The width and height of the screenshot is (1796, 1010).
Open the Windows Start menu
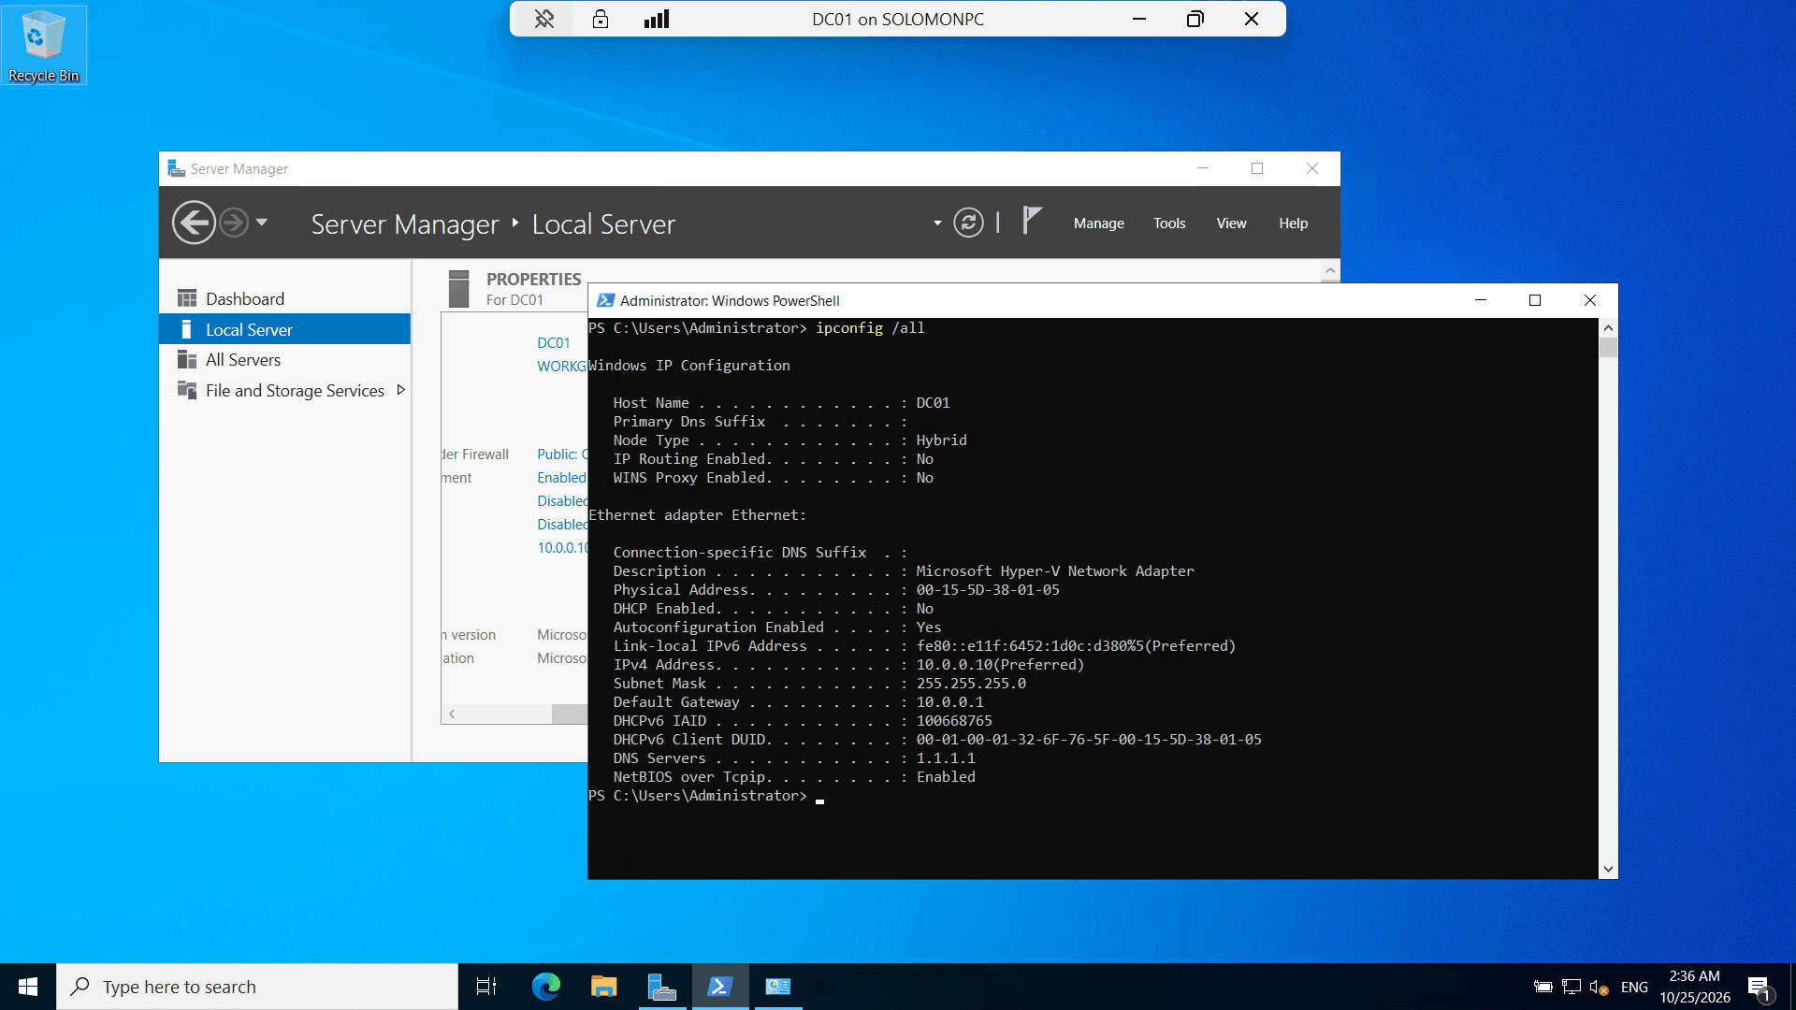coord(28,987)
